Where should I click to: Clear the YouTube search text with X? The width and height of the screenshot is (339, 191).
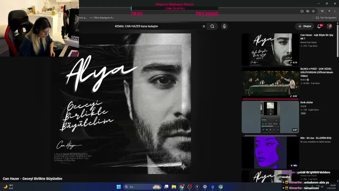pos(204,26)
